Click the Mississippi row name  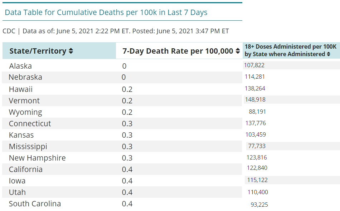[28, 147]
